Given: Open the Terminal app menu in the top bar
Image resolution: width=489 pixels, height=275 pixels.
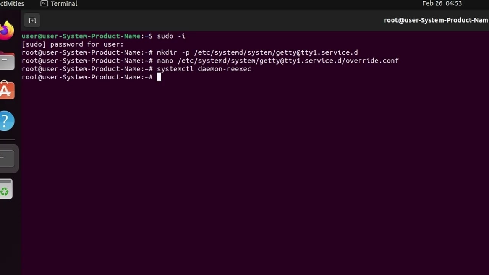Looking at the screenshot, I should click(x=59, y=3).
